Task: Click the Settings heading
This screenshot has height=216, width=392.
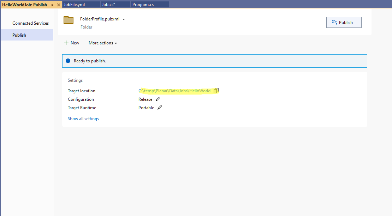Action: point(75,80)
